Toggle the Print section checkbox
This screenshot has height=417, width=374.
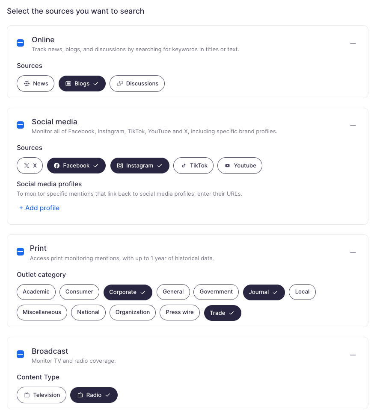tap(21, 252)
